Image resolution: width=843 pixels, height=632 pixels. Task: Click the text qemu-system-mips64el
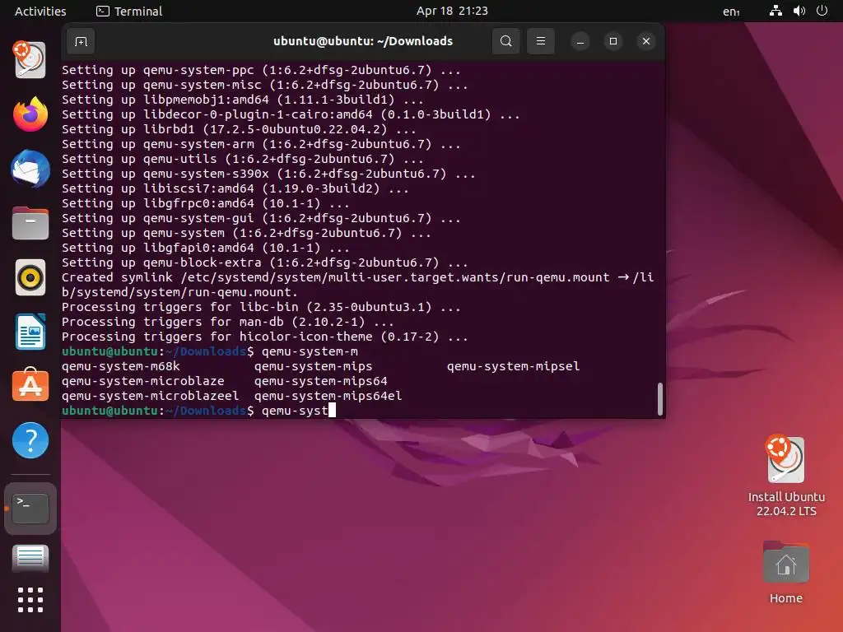[328, 396]
